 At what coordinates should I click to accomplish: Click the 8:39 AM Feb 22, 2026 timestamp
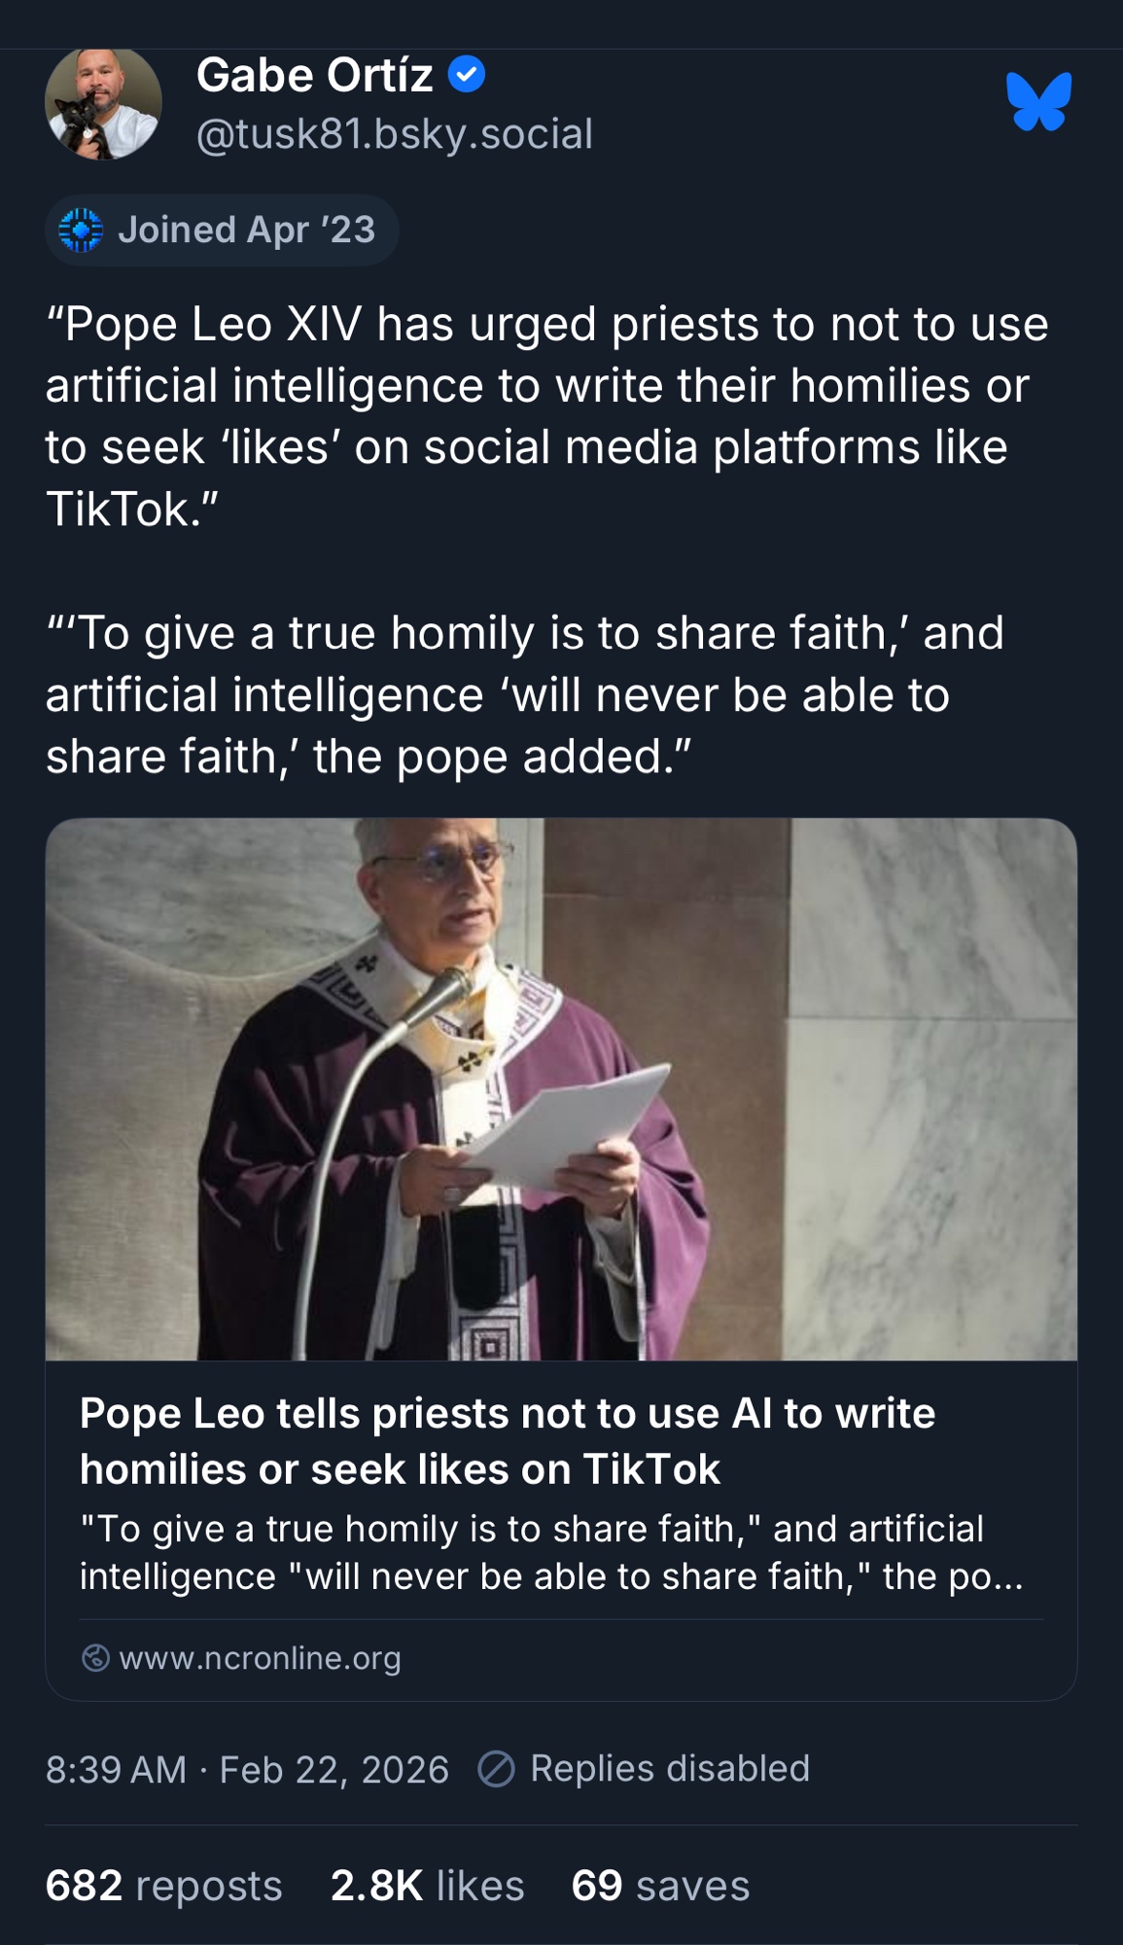pyautogui.click(x=247, y=1769)
